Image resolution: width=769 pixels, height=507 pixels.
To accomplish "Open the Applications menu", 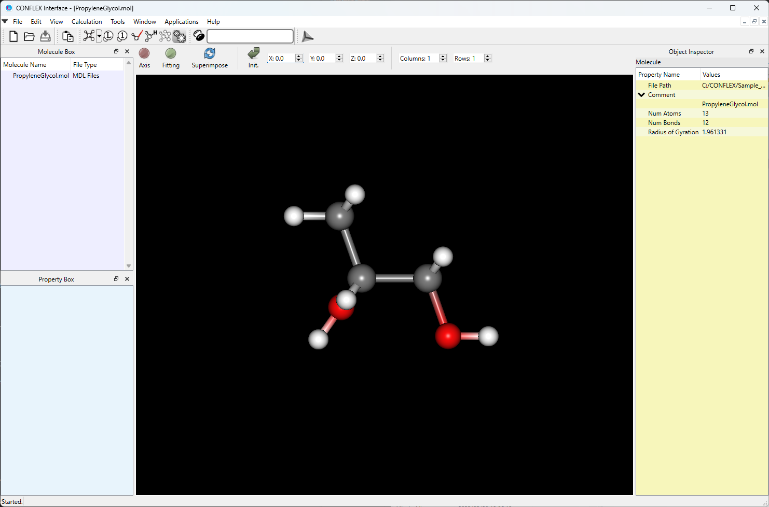I will click(181, 22).
